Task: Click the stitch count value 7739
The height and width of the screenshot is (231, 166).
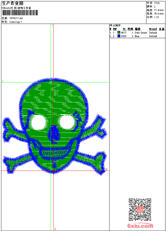Action: coord(157,3)
